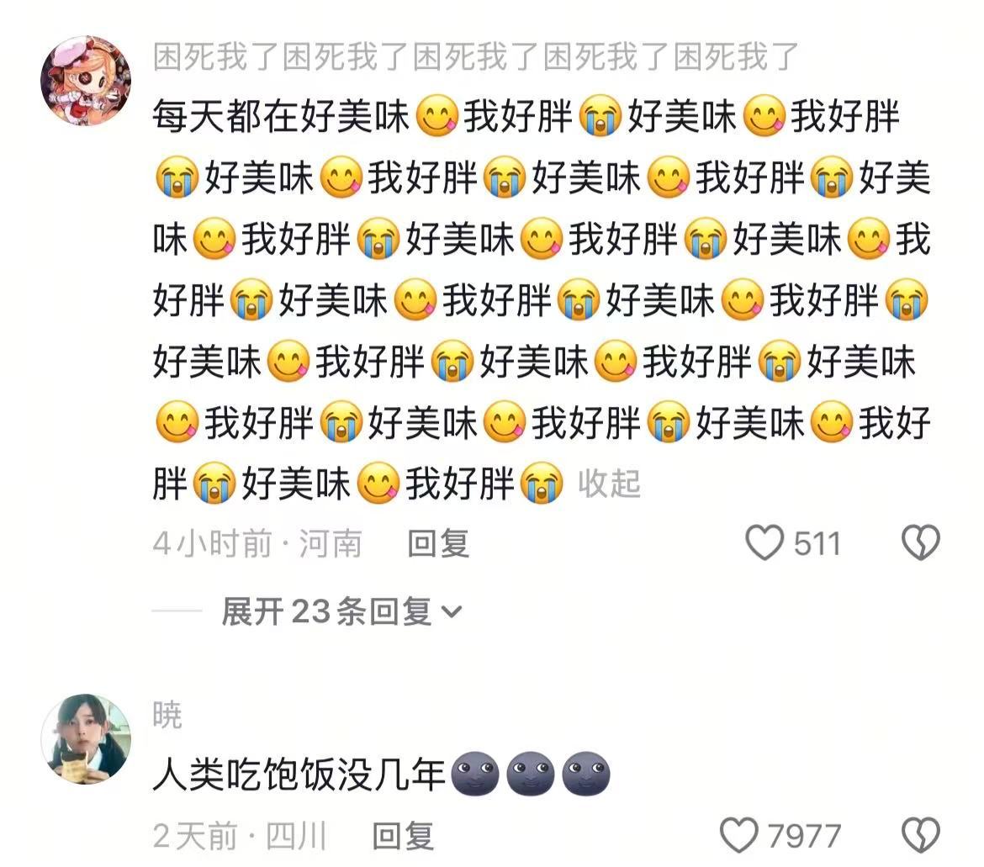Like the comment with 7977 likes

pos(738,836)
